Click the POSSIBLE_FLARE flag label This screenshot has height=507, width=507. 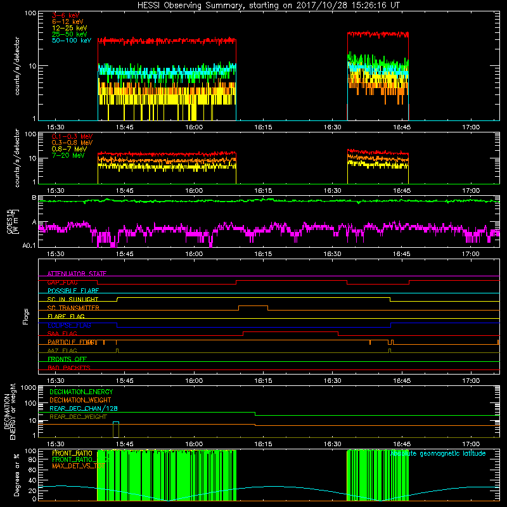(x=73, y=291)
